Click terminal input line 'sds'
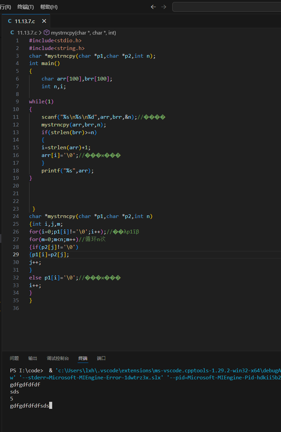The width and height of the screenshot is (281, 432). click(x=14, y=392)
